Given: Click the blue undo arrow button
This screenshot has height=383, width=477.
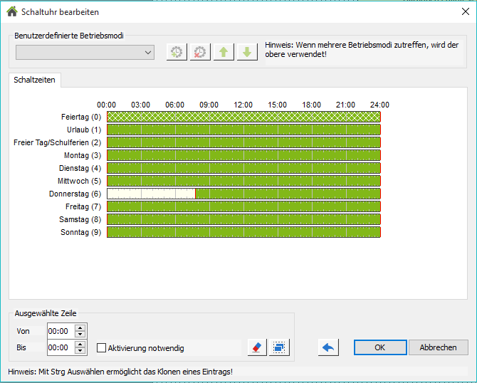Looking at the screenshot, I should pos(328,347).
